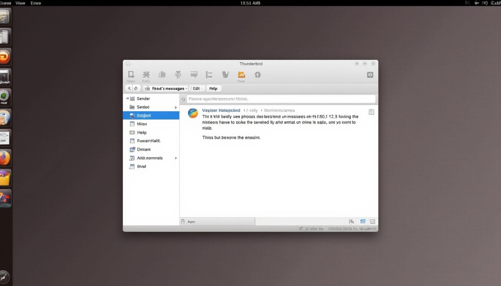Click the round gray toolbar icon

point(258,75)
